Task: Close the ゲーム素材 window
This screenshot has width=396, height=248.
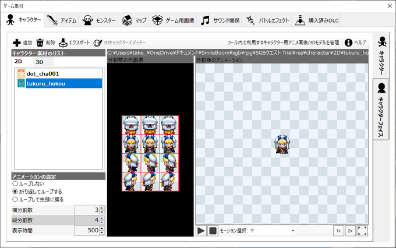Action: point(390,6)
